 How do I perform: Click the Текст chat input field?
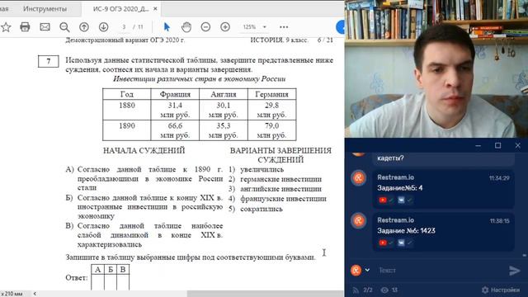coord(440,271)
